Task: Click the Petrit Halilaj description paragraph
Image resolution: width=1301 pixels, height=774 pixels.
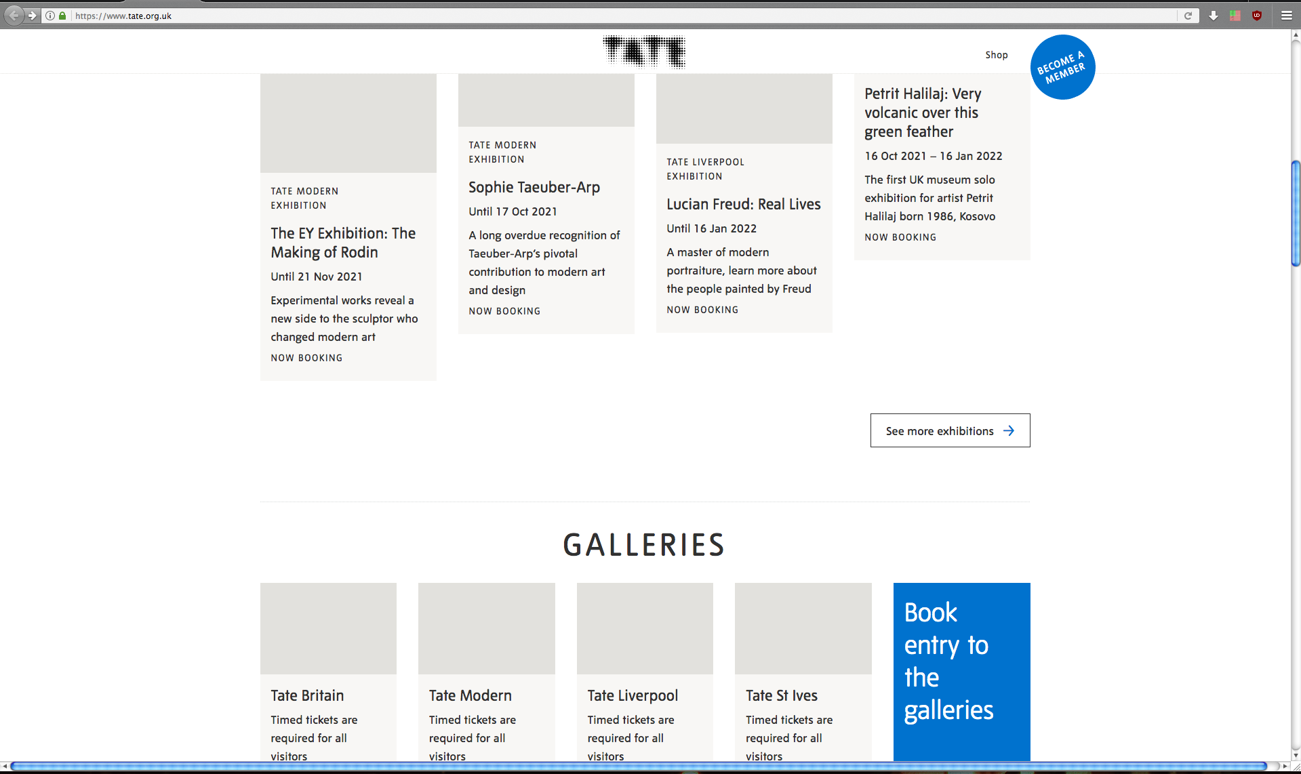Action: pos(930,198)
